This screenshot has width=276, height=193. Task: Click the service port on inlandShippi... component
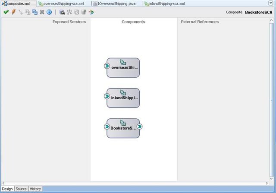[x=107, y=96]
